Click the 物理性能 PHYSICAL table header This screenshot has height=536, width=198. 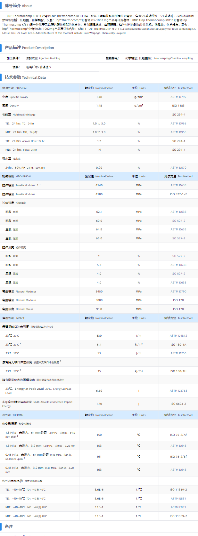15,88
